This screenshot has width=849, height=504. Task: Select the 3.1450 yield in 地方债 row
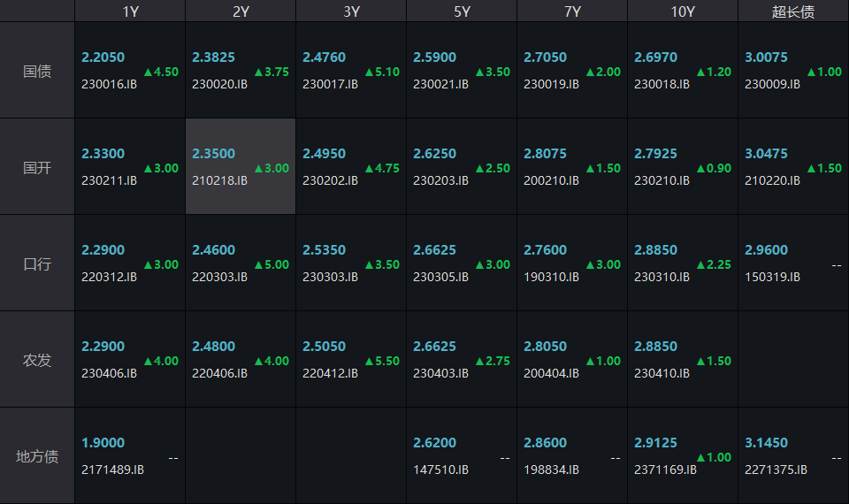(x=766, y=443)
